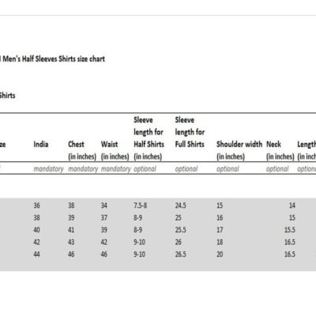
Task: Click waist value 37 cell
Action: click(x=104, y=218)
